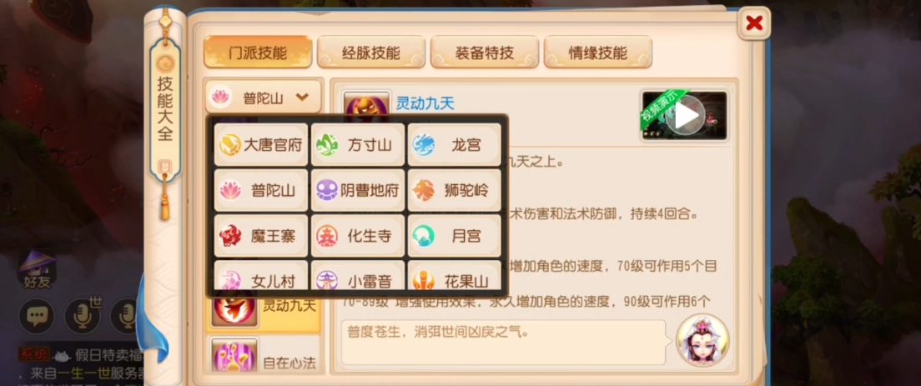The image size is (921, 386).
Task: Select 大唐官府 sect from the dropdown list
Action: [261, 145]
